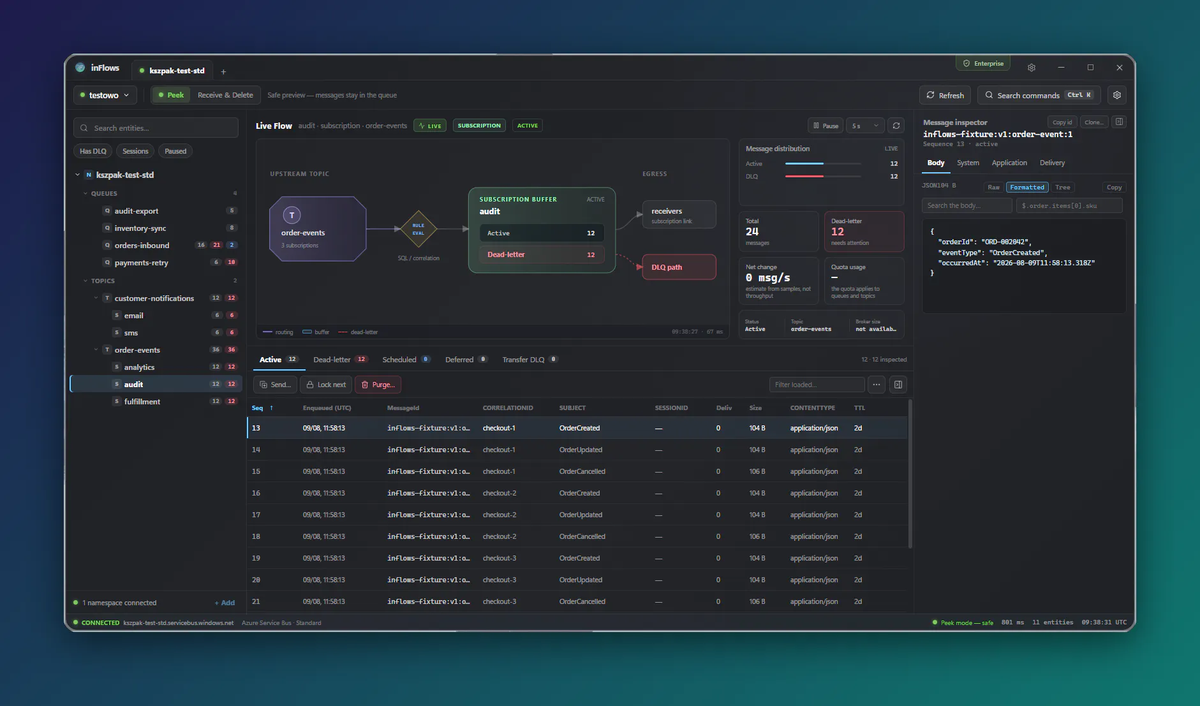Focus the Search the body input
This screenshot has height=706, width=1200.
pos(967,205)
